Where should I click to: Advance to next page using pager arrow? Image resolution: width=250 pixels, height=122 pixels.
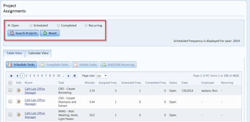[x=68, y=76]
